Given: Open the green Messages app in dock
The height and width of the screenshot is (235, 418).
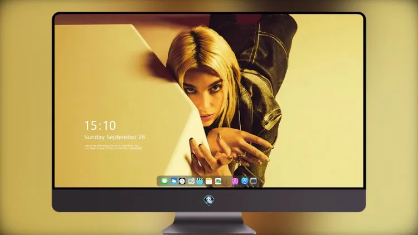Looking at the screenshot, I should pos(164,182).
